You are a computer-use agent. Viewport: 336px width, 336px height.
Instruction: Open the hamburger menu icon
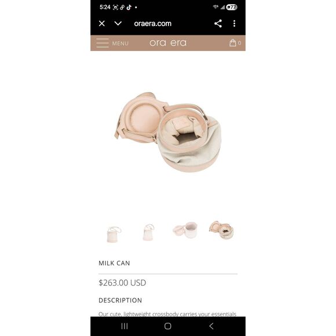click(x=103, y=43)
